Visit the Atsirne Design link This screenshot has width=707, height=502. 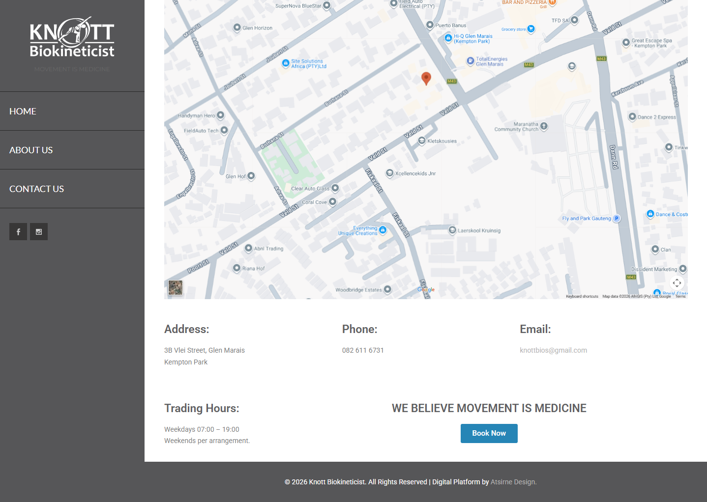pyautogui.click(x=513, y=482)
